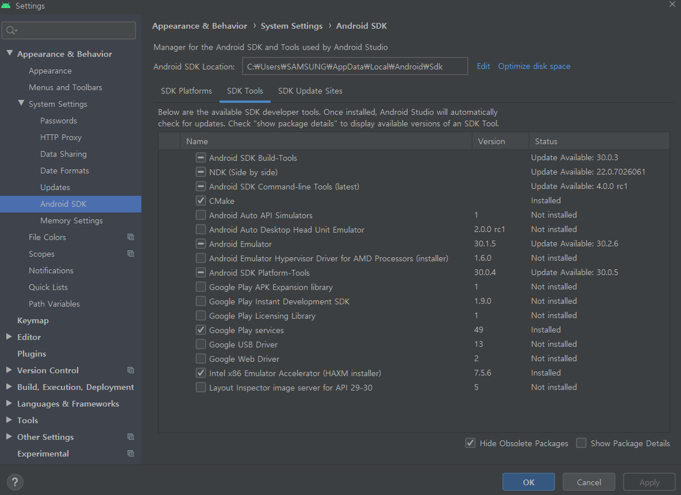This screenshot has height=495, width=681.
Task: Sort by the Status column header
Action: pyautogui.click(x=599, y=141)
